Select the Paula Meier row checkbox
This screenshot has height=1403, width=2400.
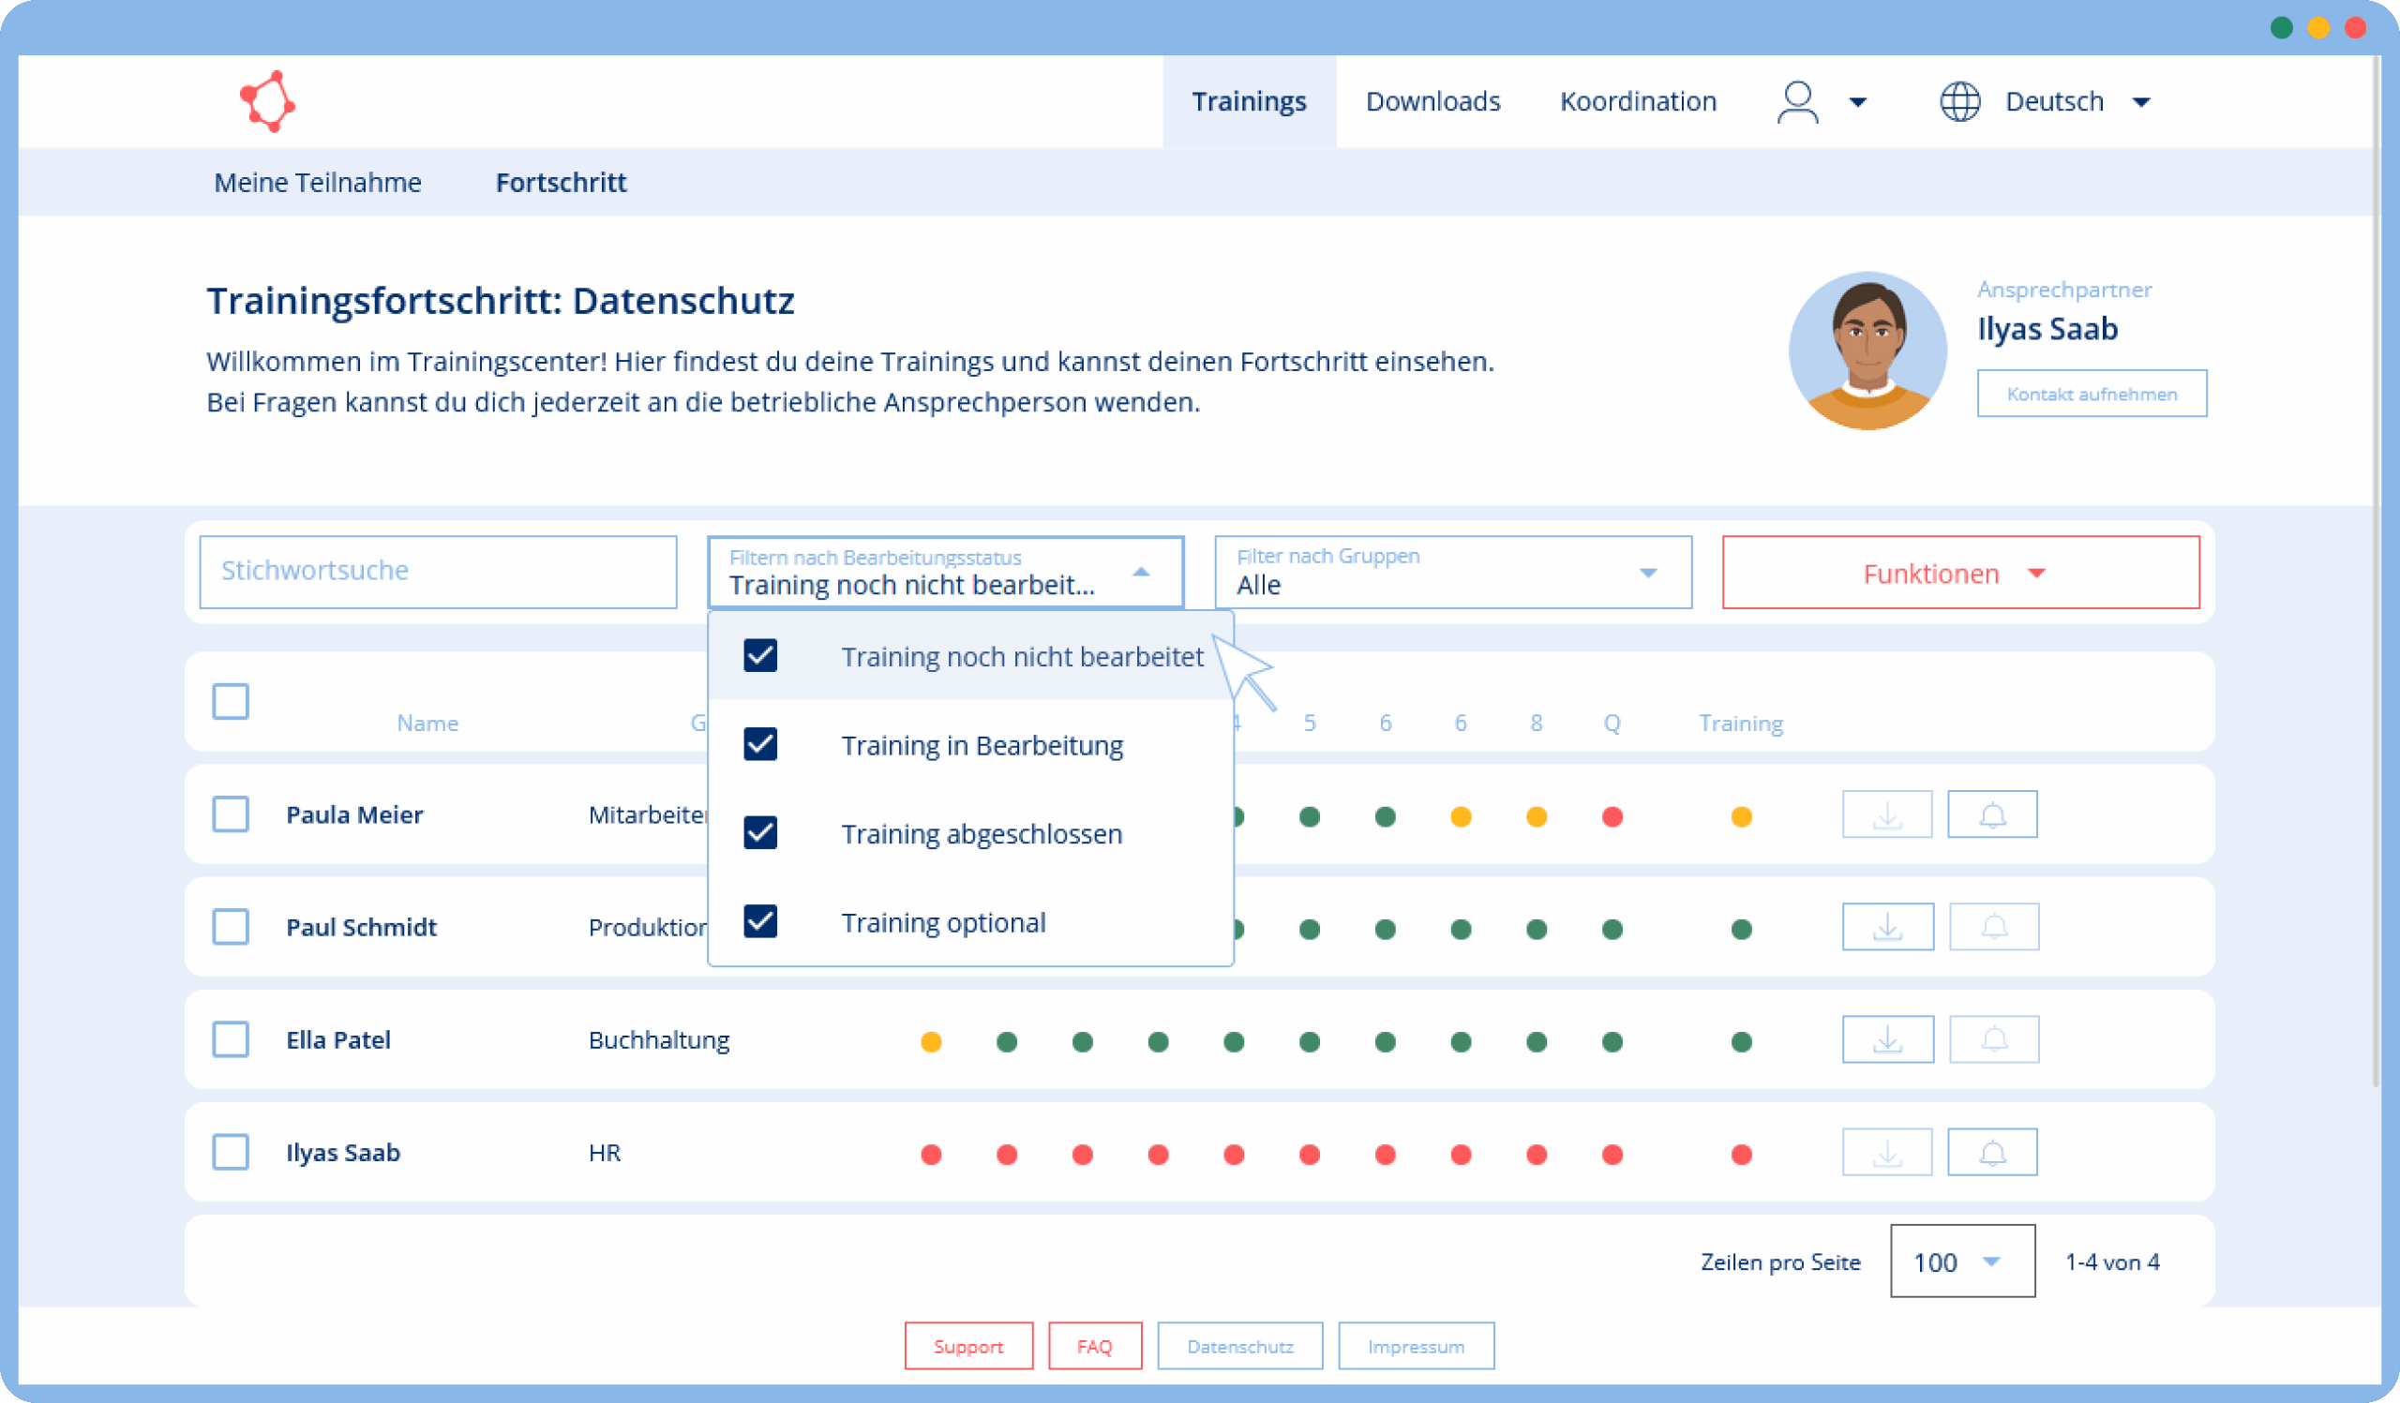click(231, 814)
